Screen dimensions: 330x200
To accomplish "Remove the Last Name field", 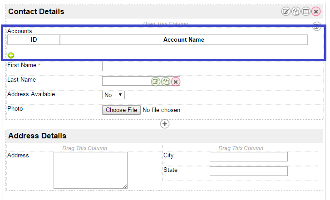I will pos(176,82).
